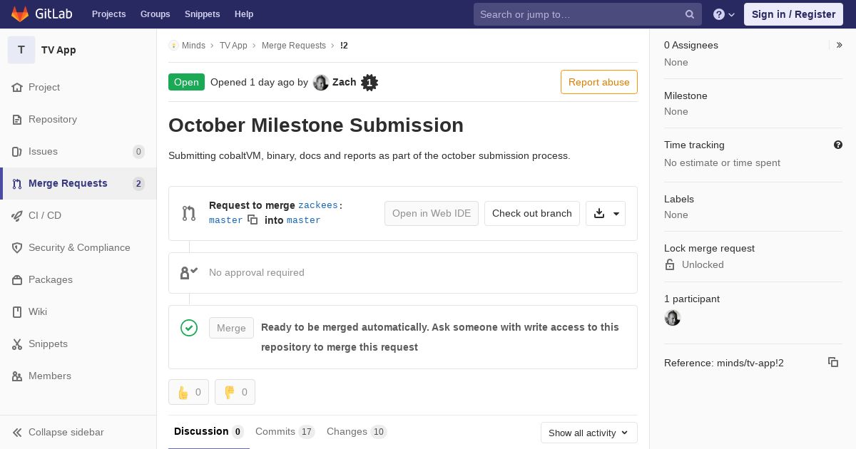Click the Time tracking help icon
Screen dimensions: 856x449
(838, 145)
